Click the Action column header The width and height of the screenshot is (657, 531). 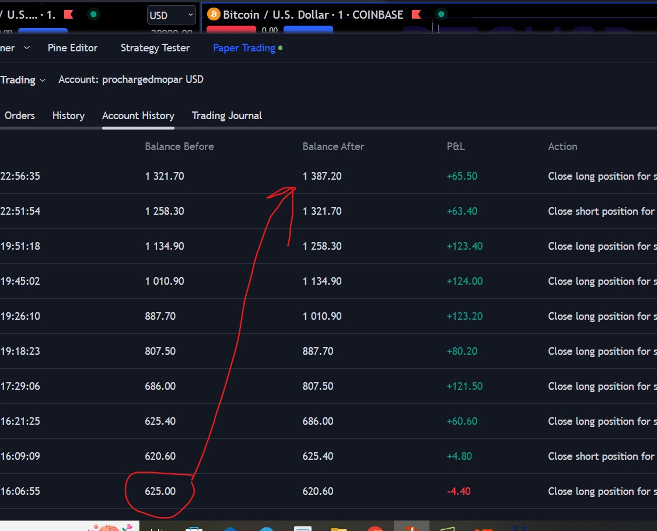562,146
